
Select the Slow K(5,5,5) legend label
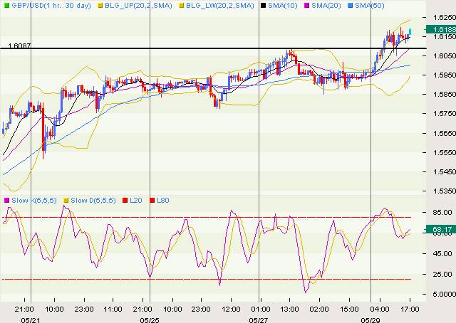pos(34,200)
